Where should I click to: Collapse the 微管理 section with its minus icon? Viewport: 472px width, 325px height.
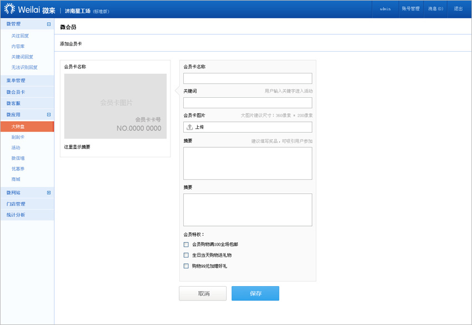click(49, 24)
